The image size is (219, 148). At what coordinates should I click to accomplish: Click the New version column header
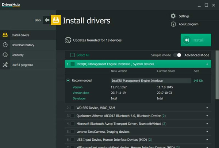click(x=119, y=71)
